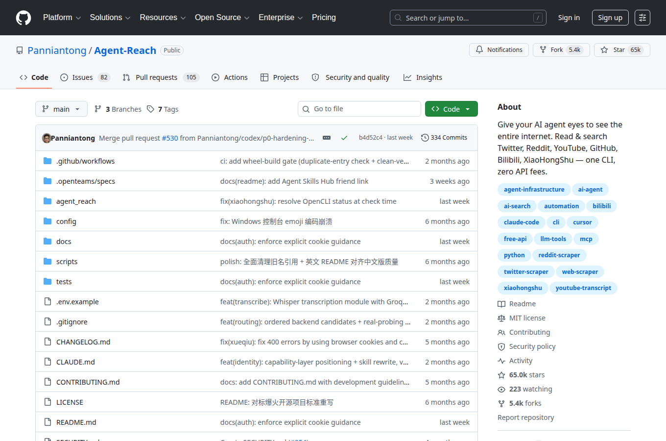The width and height of the screenshot is (666, 441).
Task: Open the .github/workflows folder
Action: coord(85,161)
